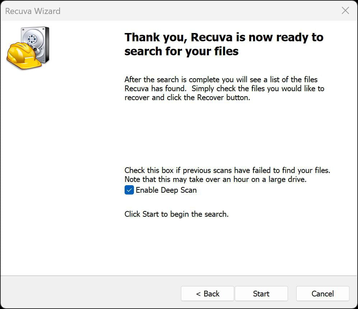Click the less-than arrow in the Back button
The image size is (358, 309).
coord(198,294)
